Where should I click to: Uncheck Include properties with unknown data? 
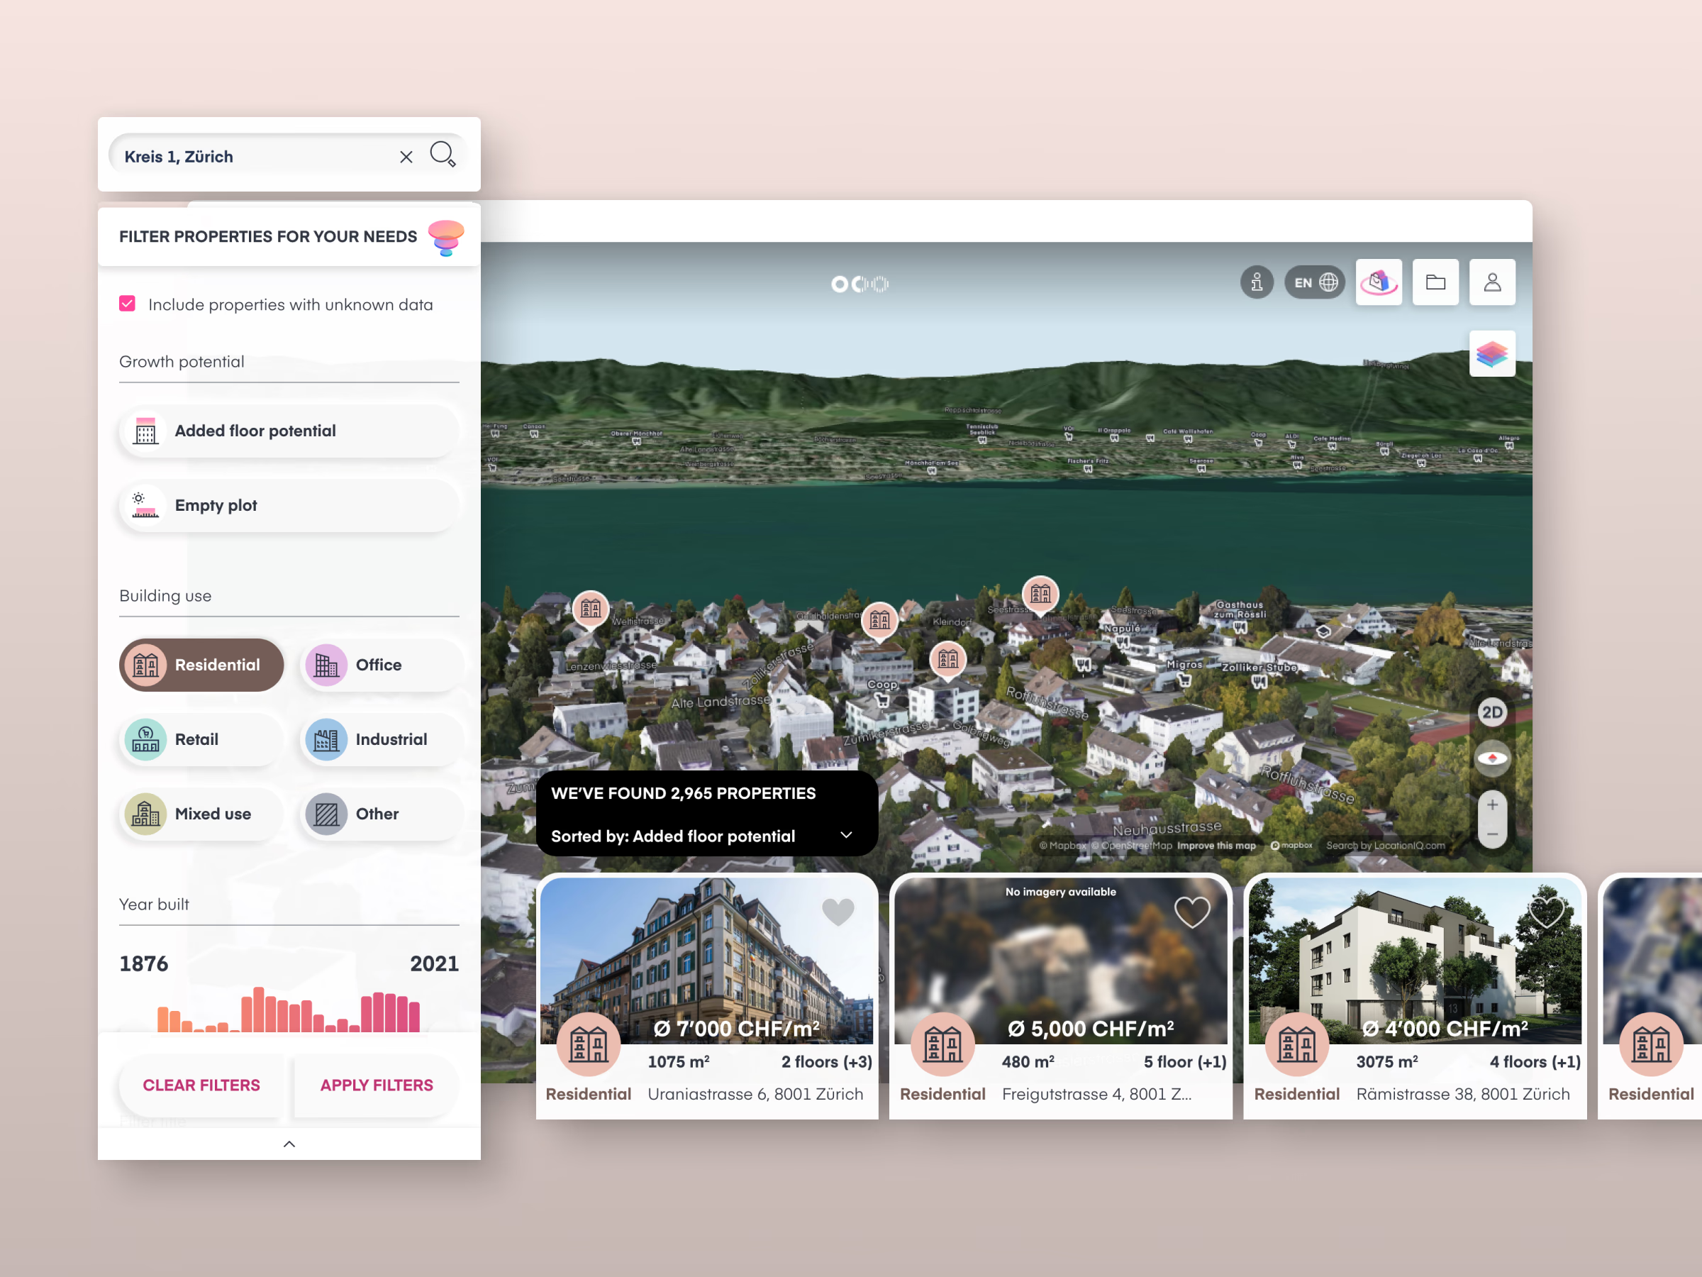pyautogui.click(x=128, y=304)
